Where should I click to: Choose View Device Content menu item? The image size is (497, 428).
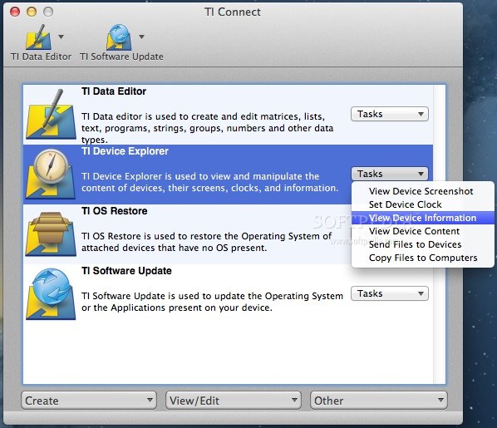click(x=423, y=231)
